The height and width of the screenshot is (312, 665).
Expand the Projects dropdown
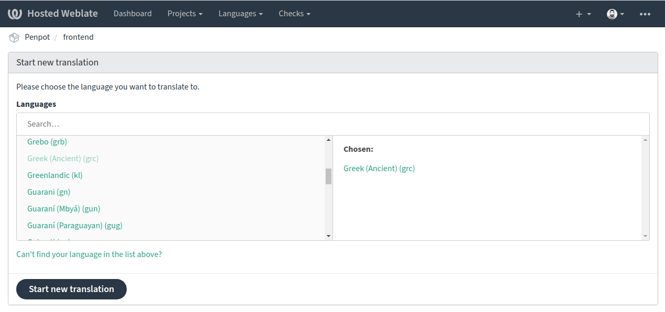point(185,14)
